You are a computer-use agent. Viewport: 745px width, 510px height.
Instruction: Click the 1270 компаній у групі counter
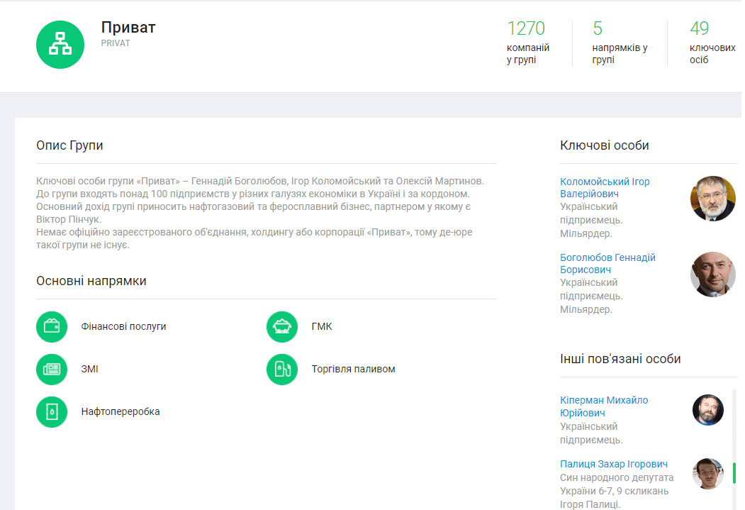[527, 43]
